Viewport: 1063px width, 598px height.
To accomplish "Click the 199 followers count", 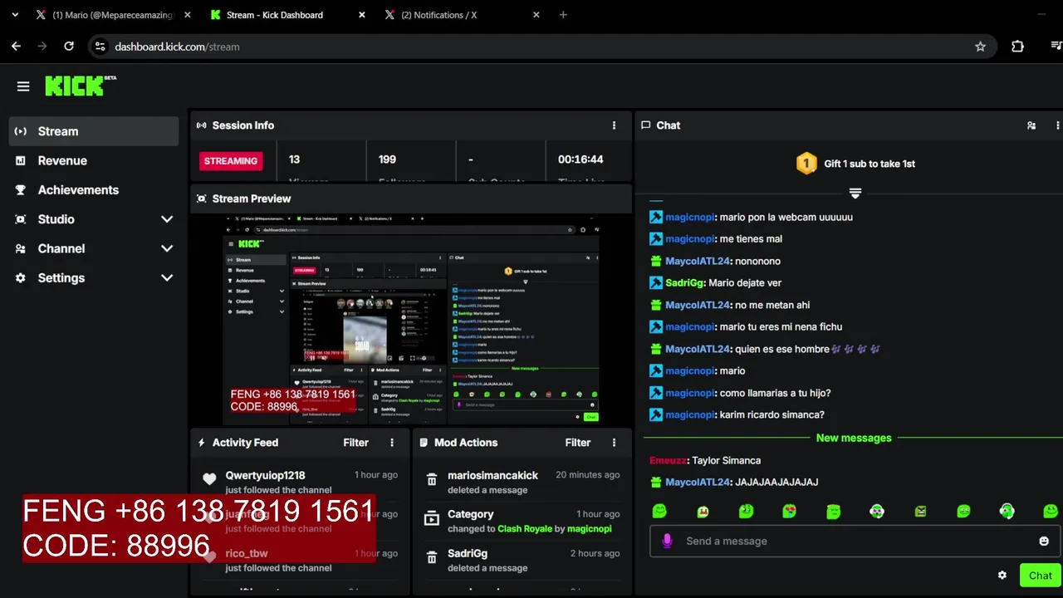I will coord(387,159).
